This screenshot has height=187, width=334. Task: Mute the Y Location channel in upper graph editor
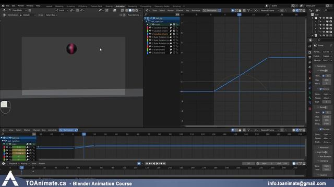click(174, 31)
